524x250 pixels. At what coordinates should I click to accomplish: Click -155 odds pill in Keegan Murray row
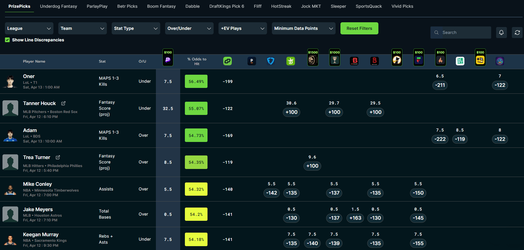(x=418, y=243)
